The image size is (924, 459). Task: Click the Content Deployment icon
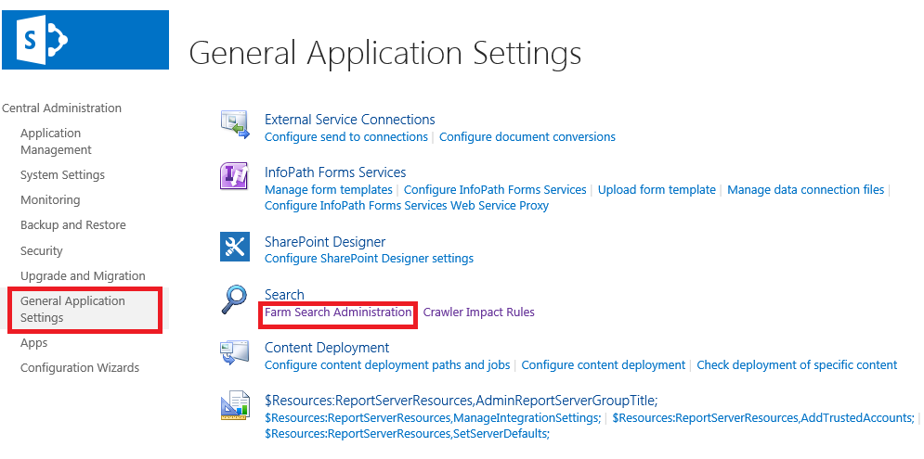pyautogui.click(x=235, y=352)
